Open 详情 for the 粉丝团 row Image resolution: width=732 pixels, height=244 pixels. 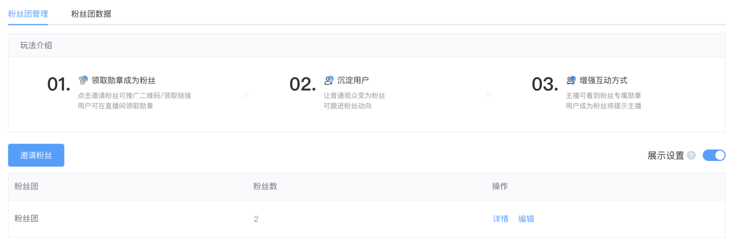tap(501, 219)
